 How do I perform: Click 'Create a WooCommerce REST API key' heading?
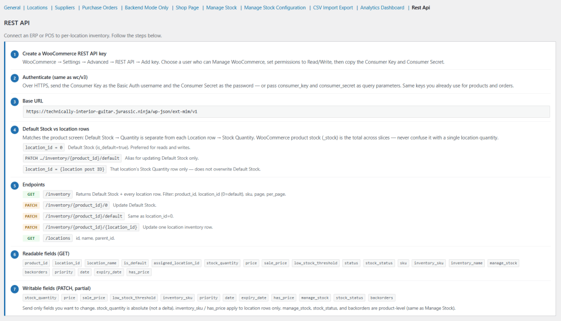[x=64, y=54]
